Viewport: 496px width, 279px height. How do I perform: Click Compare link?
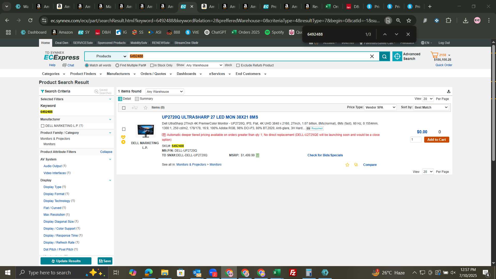pyautogui.click(x=370, y=165)
